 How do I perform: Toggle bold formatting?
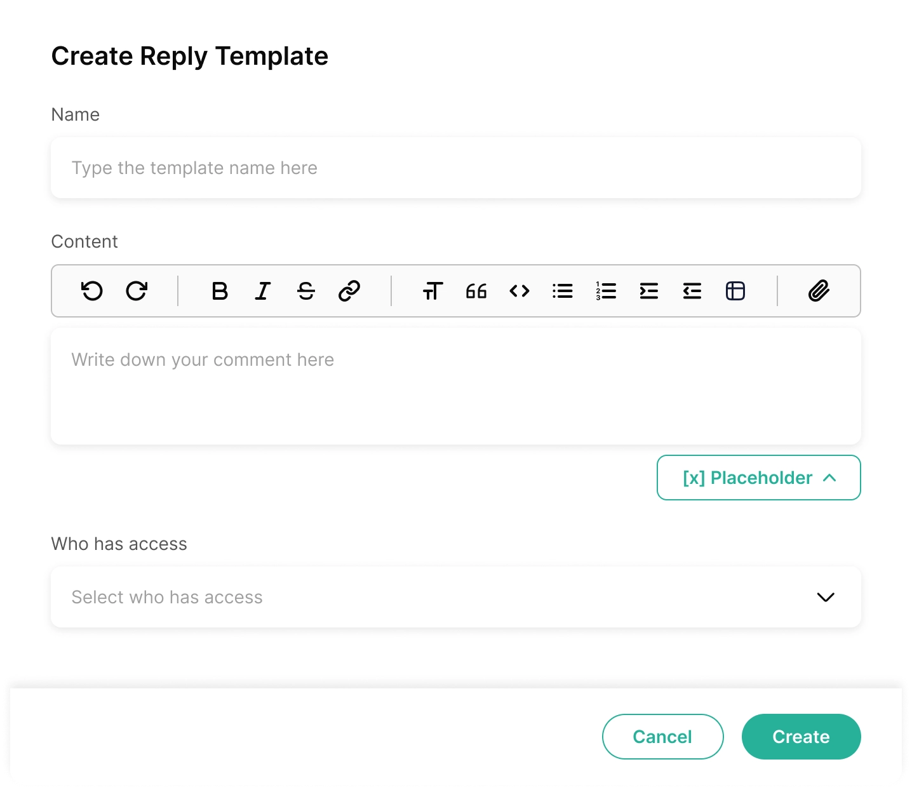pyautogui.click(x=220, y=291)
